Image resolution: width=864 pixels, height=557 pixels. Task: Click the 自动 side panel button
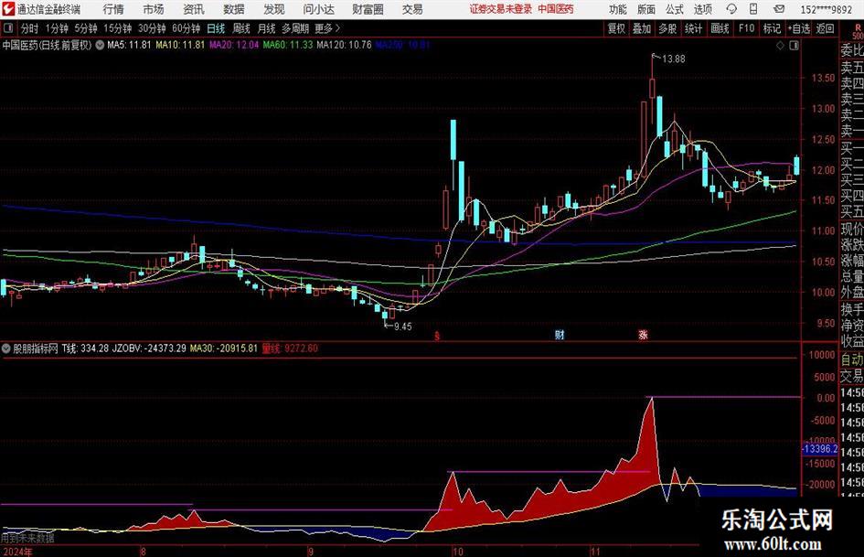852,360
